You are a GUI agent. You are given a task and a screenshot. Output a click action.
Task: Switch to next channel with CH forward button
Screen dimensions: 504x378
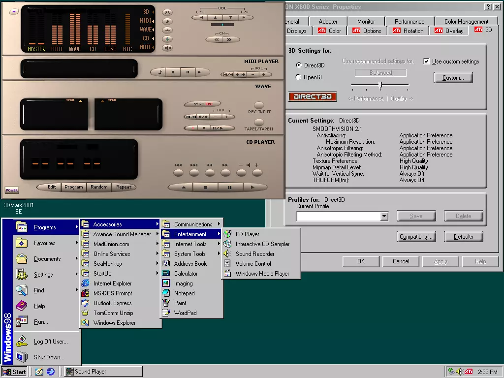pyautogui.click(x=229, y=39)
